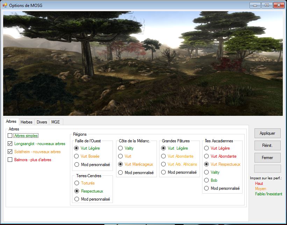Click the "Faille de l'Ouest" group heading
Screen dimensions: 287x225
(88, 141)
